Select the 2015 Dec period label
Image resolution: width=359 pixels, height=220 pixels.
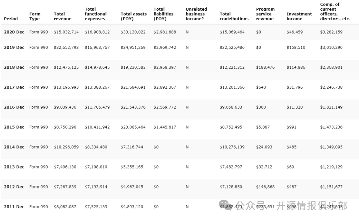[14, 127]
